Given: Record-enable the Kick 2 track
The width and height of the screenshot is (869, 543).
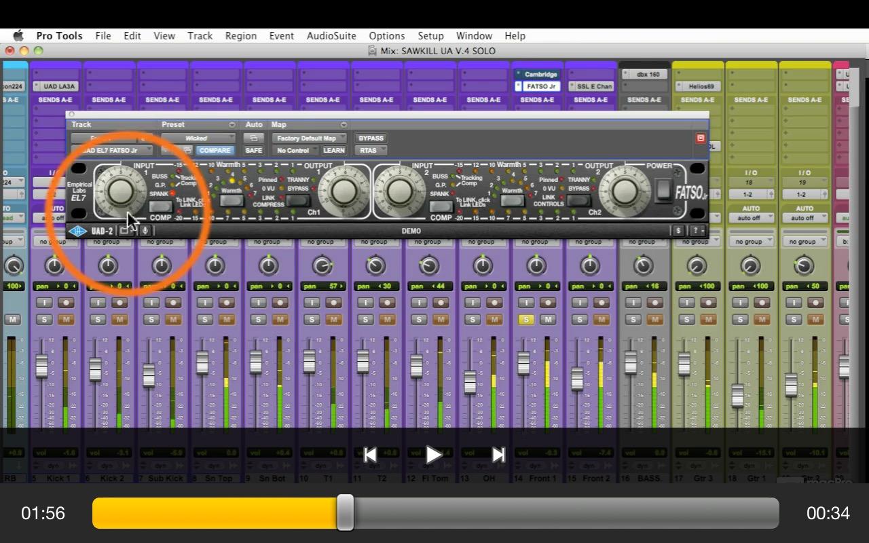Looking at the screenshot, I should [x=119, y=303].
